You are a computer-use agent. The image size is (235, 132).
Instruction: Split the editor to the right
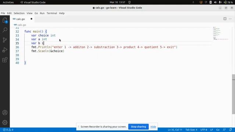[225, 19]
